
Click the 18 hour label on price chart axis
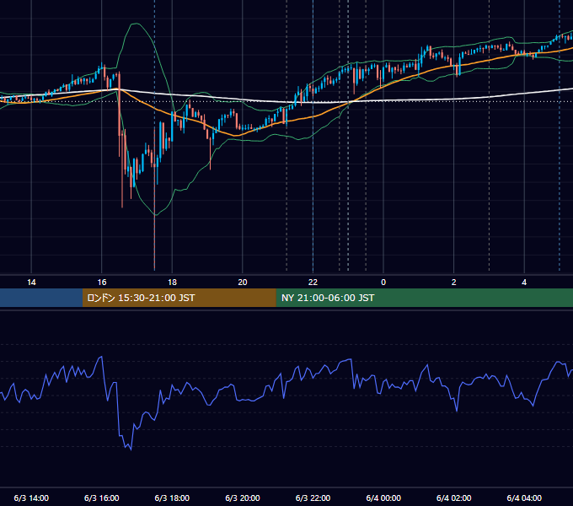172,283
